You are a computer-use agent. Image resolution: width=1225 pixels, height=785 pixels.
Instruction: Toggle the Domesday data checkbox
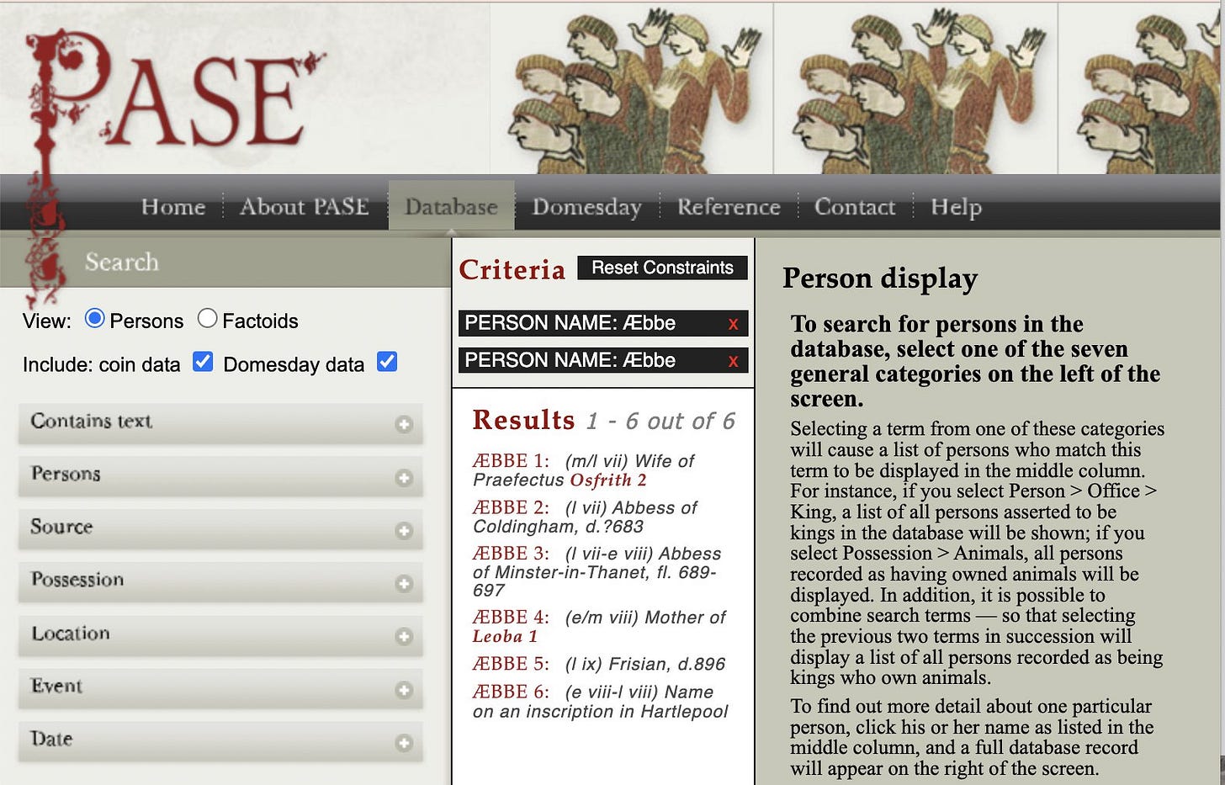click(x=387, y=362)
